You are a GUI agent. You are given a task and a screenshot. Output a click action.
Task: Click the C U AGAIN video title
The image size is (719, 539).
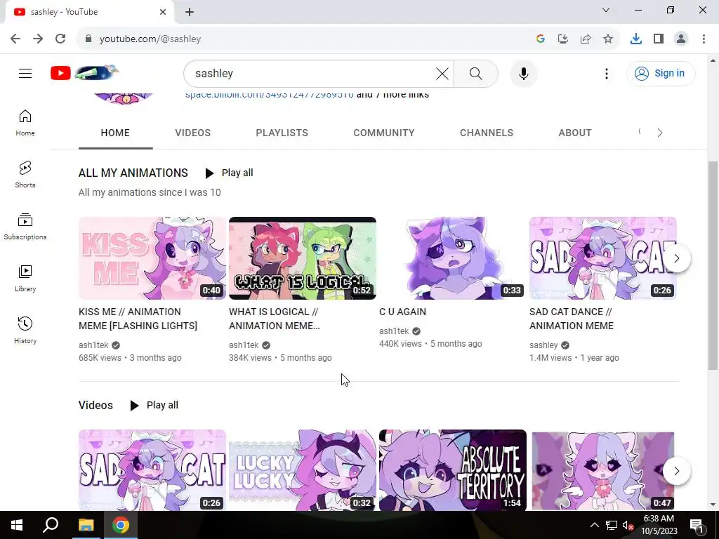402,312
